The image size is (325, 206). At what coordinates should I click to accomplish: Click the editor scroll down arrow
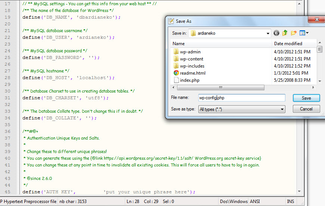299,191
